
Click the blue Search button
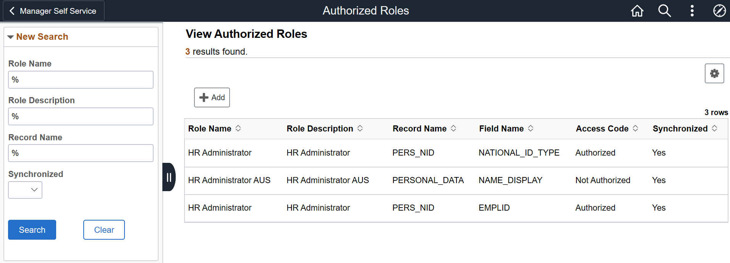32,230
